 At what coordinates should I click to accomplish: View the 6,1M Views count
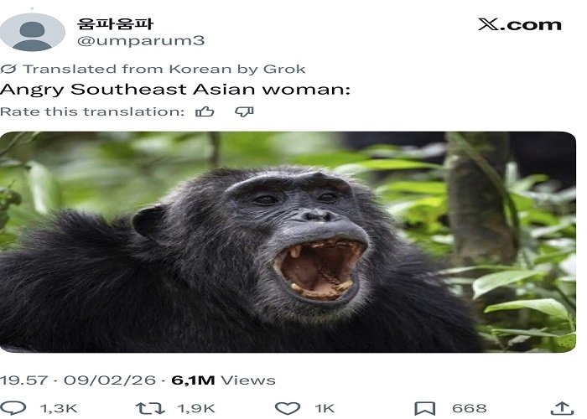coord(224,380)
